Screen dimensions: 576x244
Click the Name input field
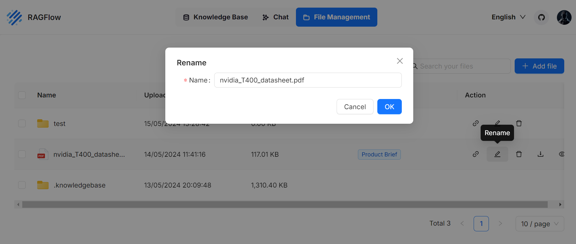pos(308,80)
